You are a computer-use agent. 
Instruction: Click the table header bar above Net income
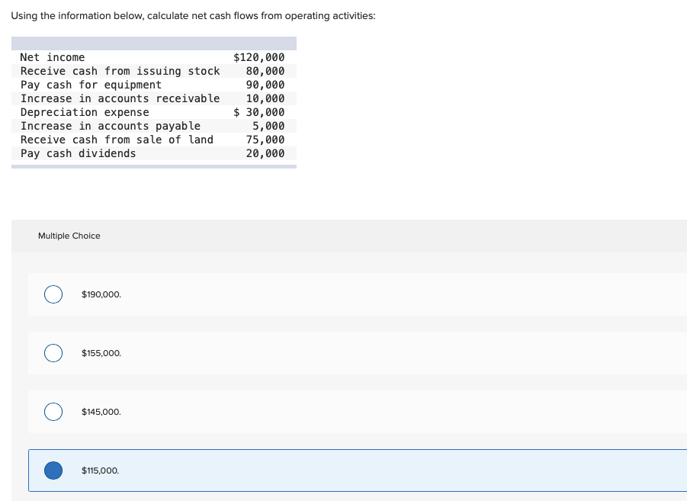152,43
